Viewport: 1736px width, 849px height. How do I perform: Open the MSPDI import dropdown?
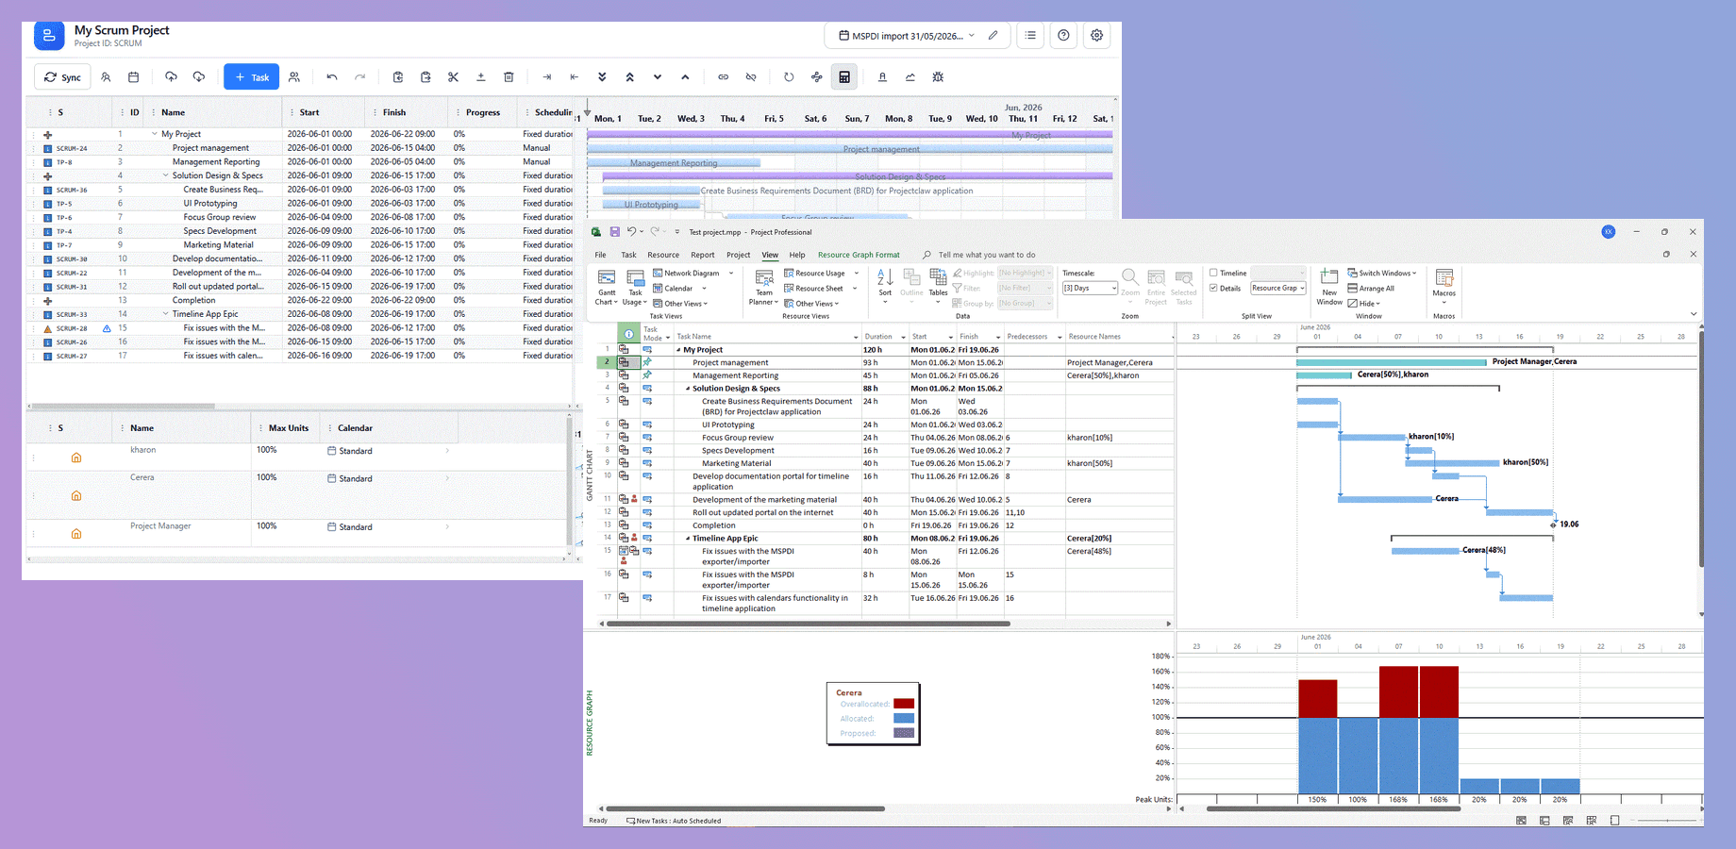pyautogui.click(x=906, y=36)
